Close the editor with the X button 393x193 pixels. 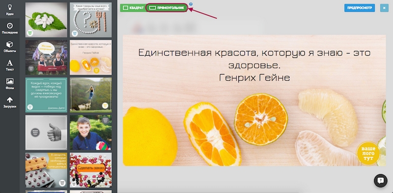(x=384, y=8)
